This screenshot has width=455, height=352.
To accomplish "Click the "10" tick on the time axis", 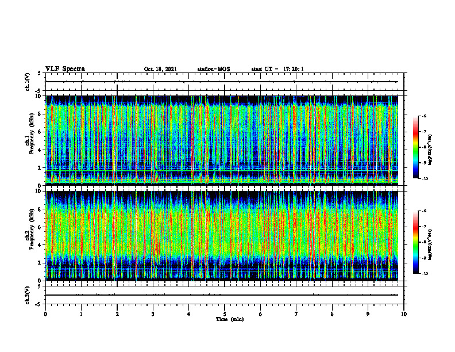I will click(x=404, y=314).
